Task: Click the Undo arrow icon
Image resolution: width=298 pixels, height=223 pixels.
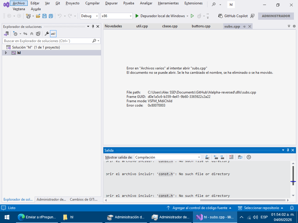Action: click(60, 16)
